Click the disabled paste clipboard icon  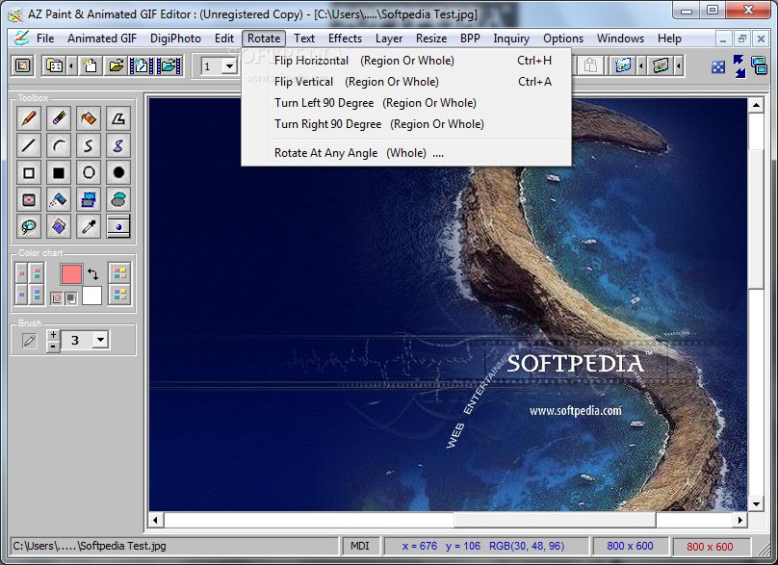pyautogui.click(x=590, y=65)
